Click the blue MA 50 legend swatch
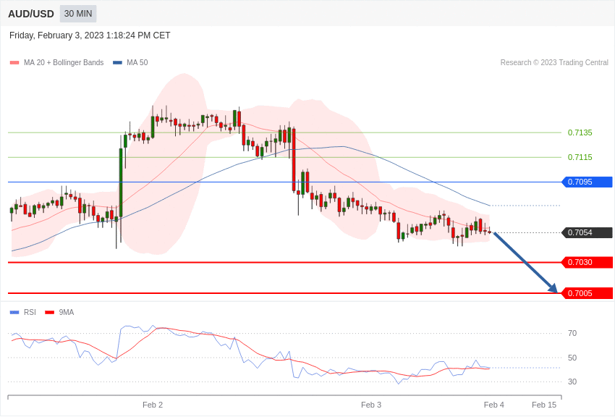The image size is (615, 417). click(x=117, y=63)
